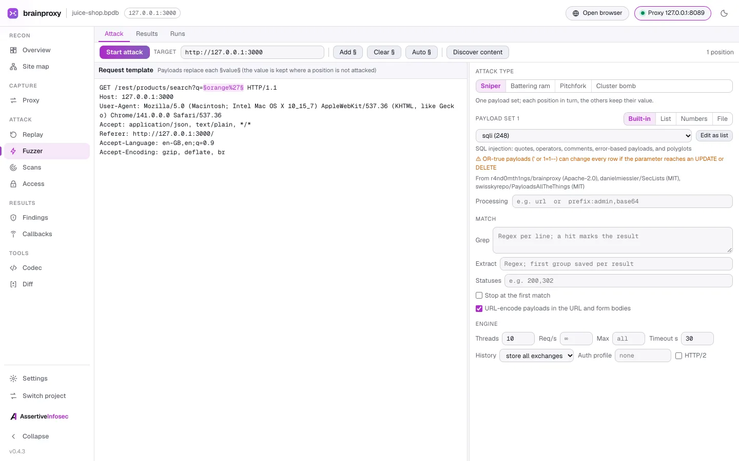Click the Switch project icon
739x461 pixels.
(13, 396)
